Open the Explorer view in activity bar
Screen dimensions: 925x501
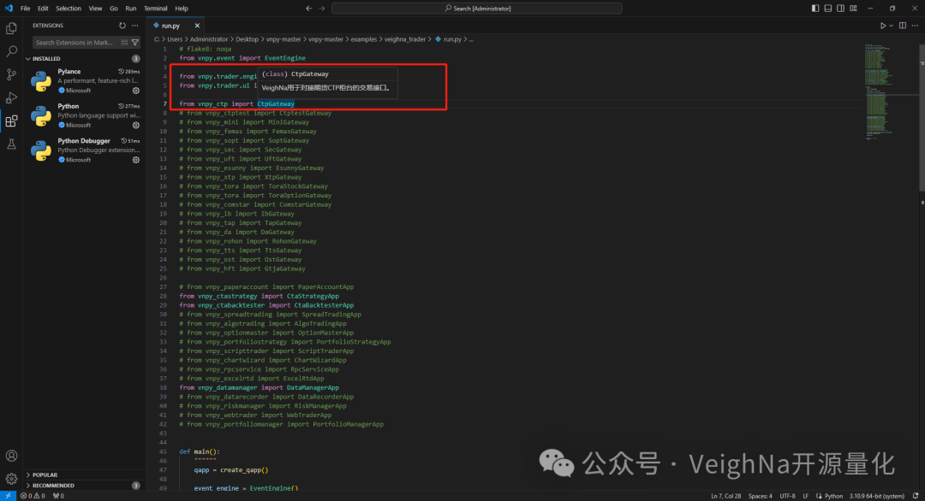[x=11, y=28]
